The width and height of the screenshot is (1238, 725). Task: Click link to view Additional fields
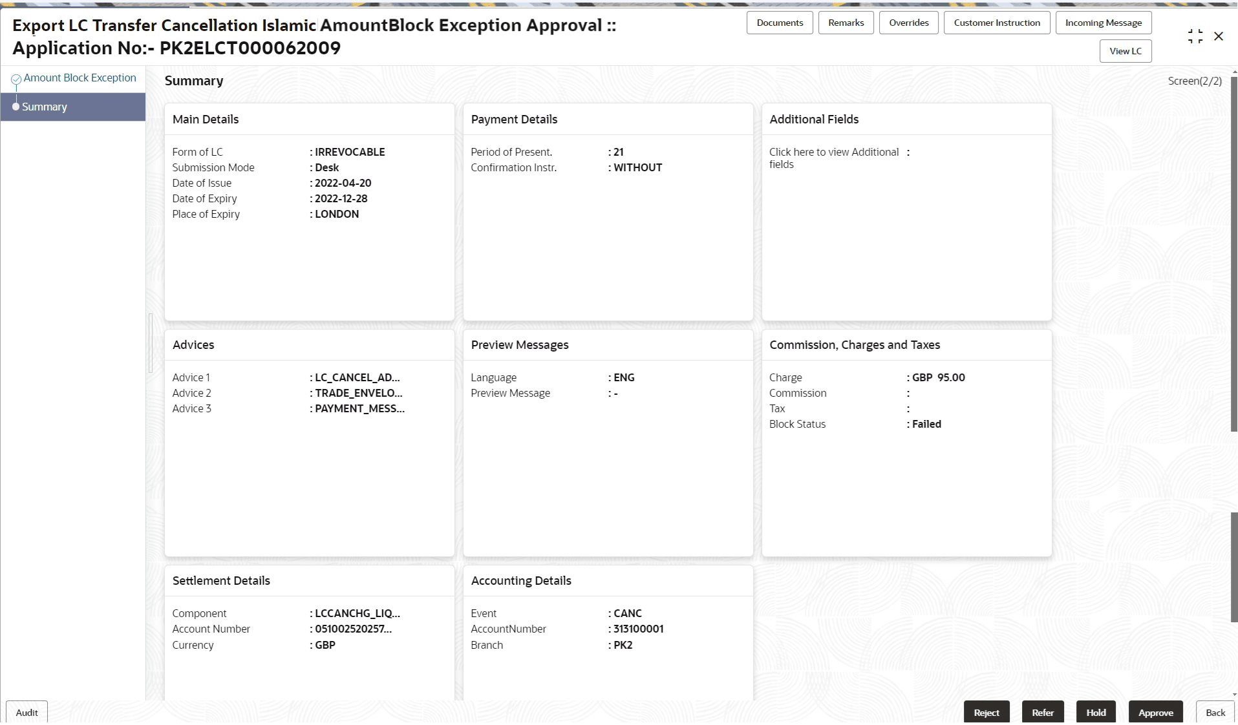tap(834, 158)
